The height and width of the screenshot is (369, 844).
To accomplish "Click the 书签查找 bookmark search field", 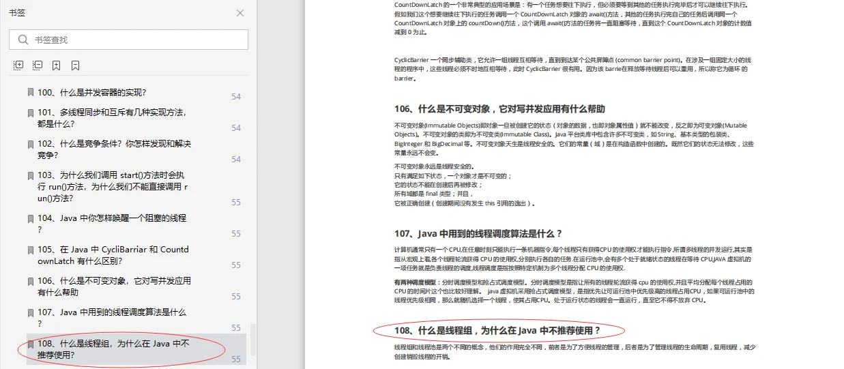I will 128,40.
